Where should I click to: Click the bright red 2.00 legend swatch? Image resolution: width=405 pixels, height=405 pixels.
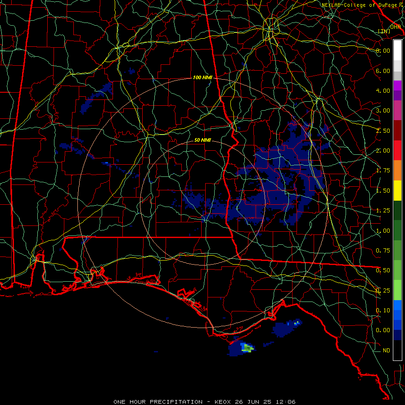point(397,150)
